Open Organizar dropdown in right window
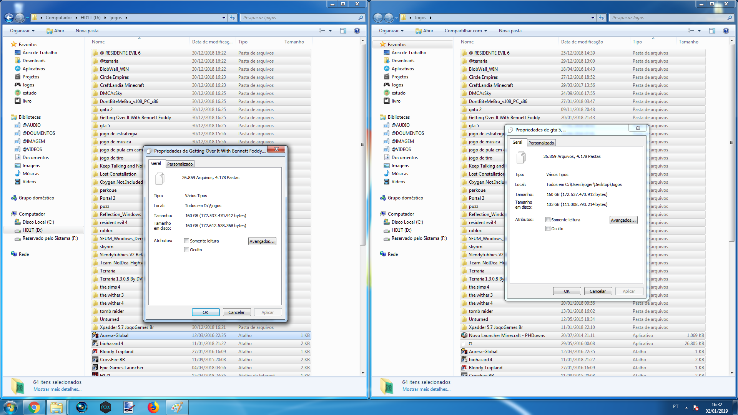The image size is (738, 415). click(391, 31)
